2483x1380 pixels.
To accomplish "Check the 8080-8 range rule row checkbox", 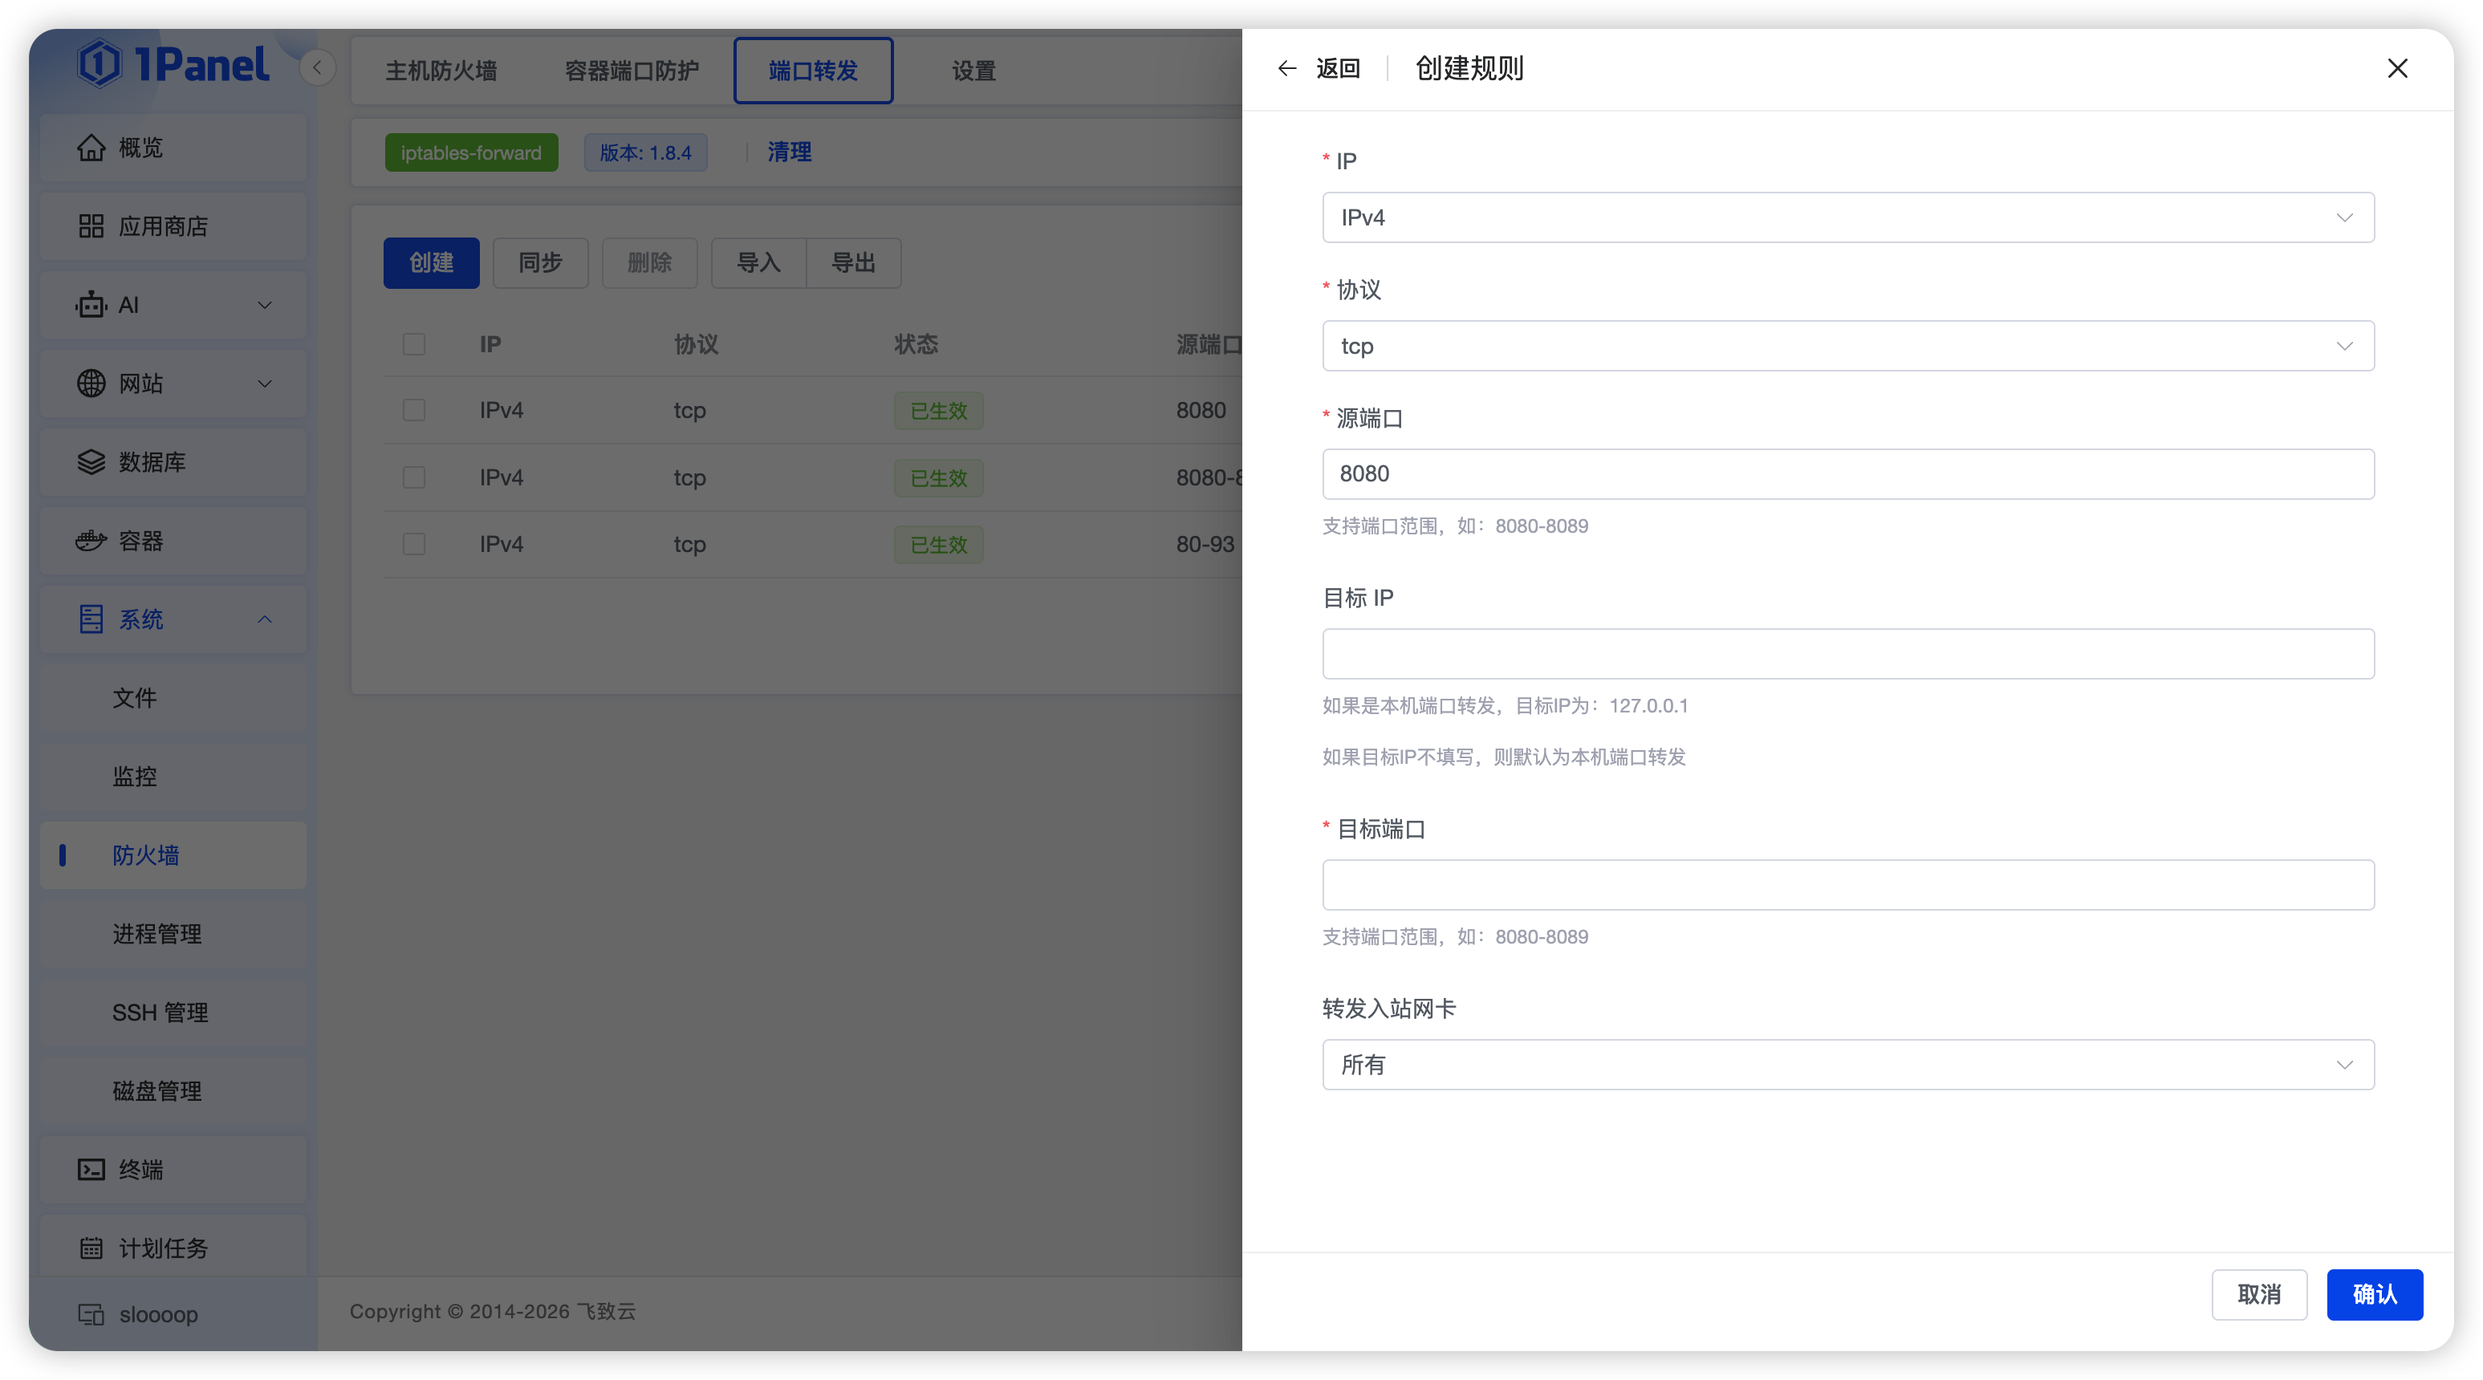I will point(414,477).
